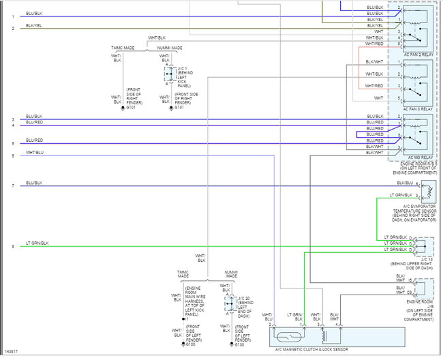Click the AC FAN 2 relay symbol

click(418, 29)
